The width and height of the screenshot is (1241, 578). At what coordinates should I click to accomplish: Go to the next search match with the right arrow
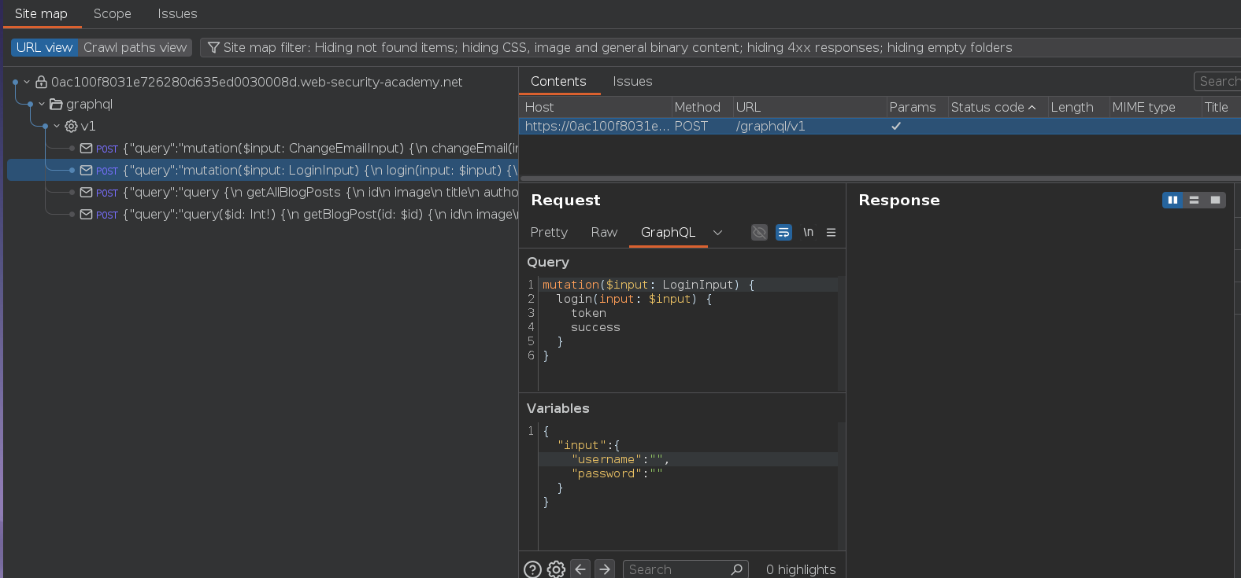pyautogui.click(x=605, y=569)
